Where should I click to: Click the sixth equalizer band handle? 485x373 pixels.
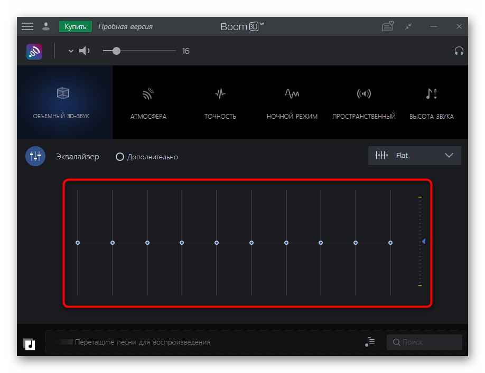[x=251, y=243]
